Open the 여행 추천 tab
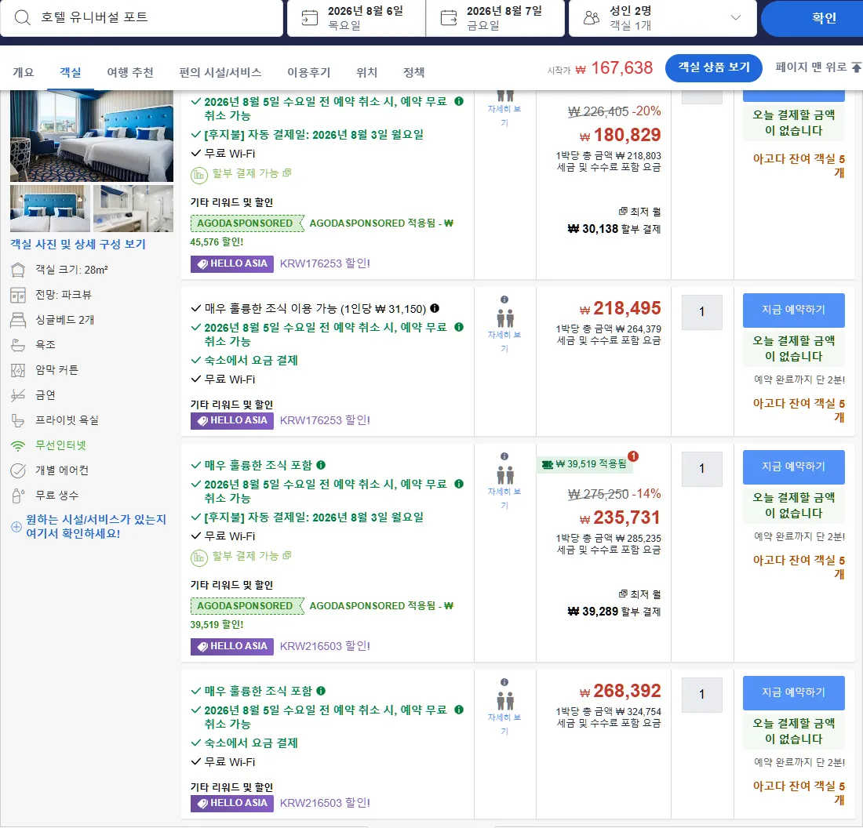This screenshot has height=828, width=863. (130, 72)
